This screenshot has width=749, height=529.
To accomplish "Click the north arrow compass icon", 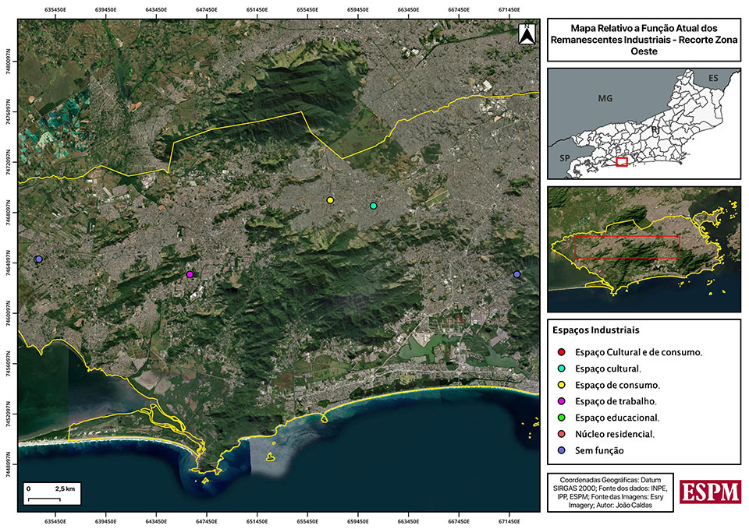I will click(526, 34).
